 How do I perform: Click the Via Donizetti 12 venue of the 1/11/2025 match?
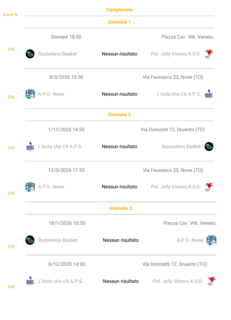point(173,130)
